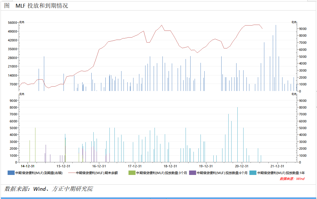317x199 pixels.
Task: Select the 中期借贷便利(MLF):期末余额 legend label
Action: click(97, 173)
